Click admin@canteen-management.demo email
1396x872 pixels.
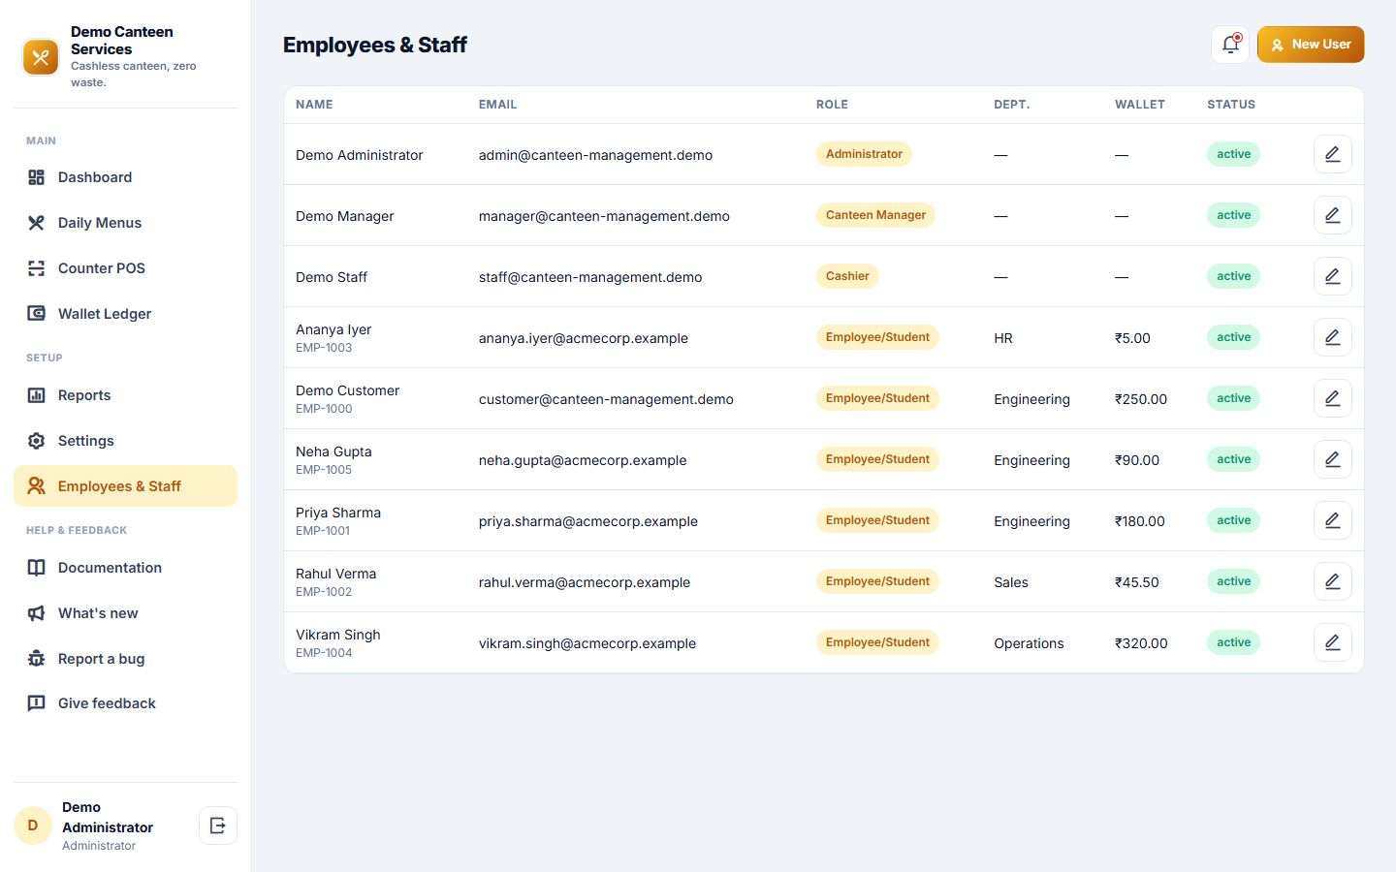click(595, 155)
